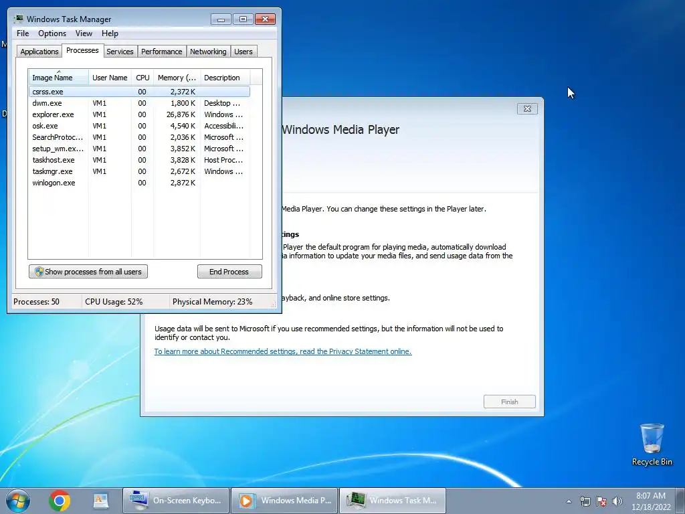The width and height of the screenshot is (685, 514).
Task: Open the Privacy Statement online link
Action: 283,351
